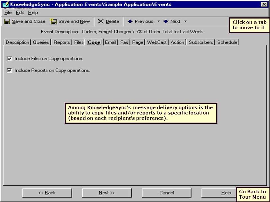Image resolution: width=270 pixels, height=202 pixels.
Task: Switch to the Page tab
Action: point(138,42)
